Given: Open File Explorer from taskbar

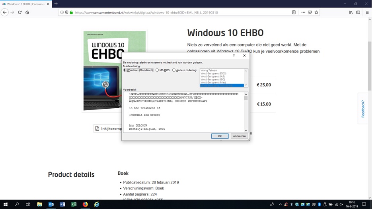Looking at the screenshot, I should click(x=39, y=204).
